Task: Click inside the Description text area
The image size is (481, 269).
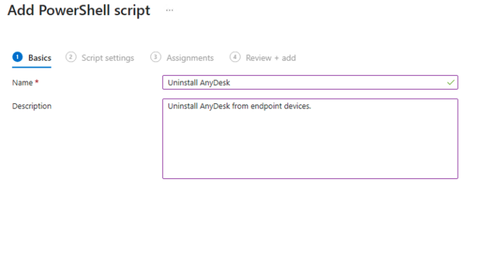Action: pos(310,138)
